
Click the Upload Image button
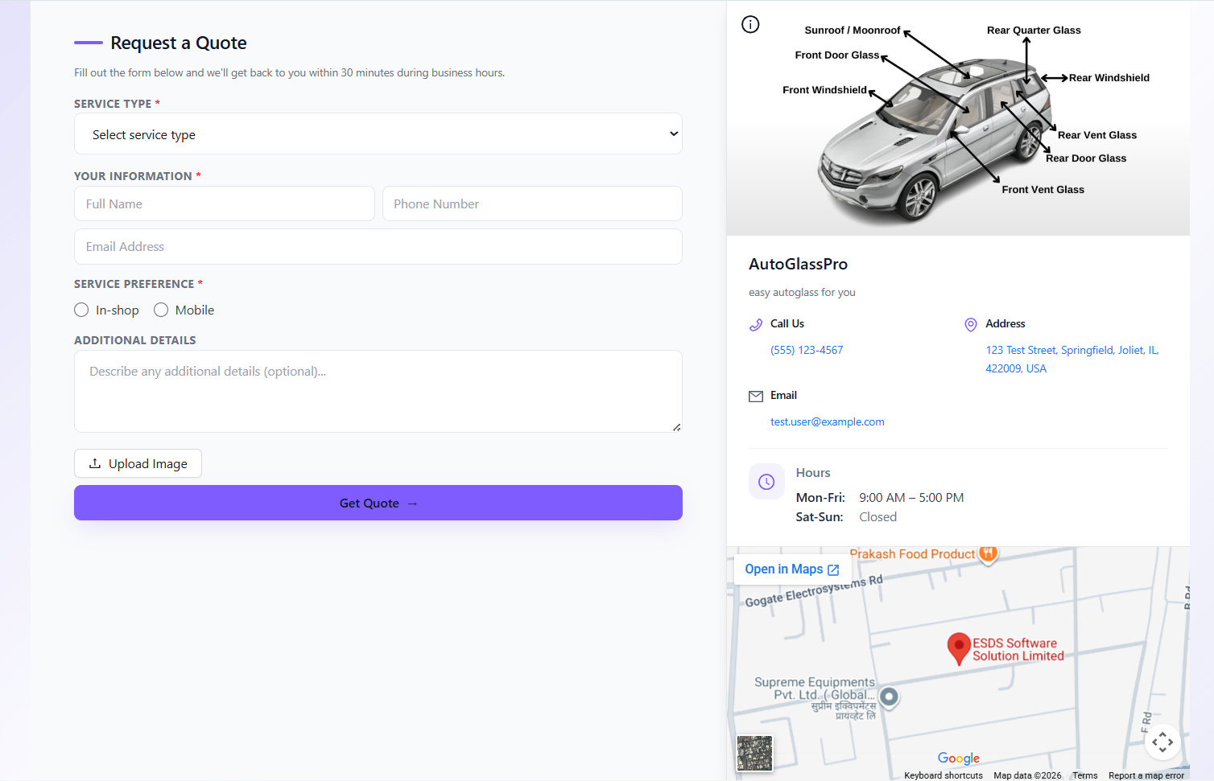[x=138, y=463]
